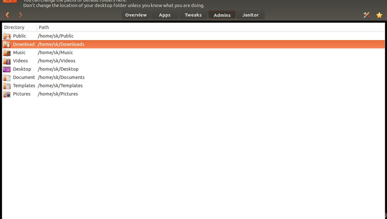The height and width of the screenshot is (219, 387).
Task: Click the Downloads folder icon
Action: [x=7, y=44]
